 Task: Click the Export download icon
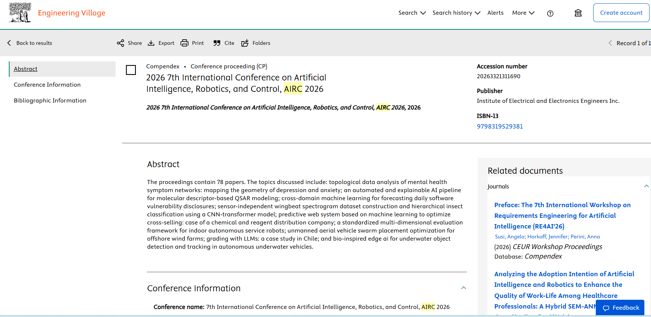[151, 43]
